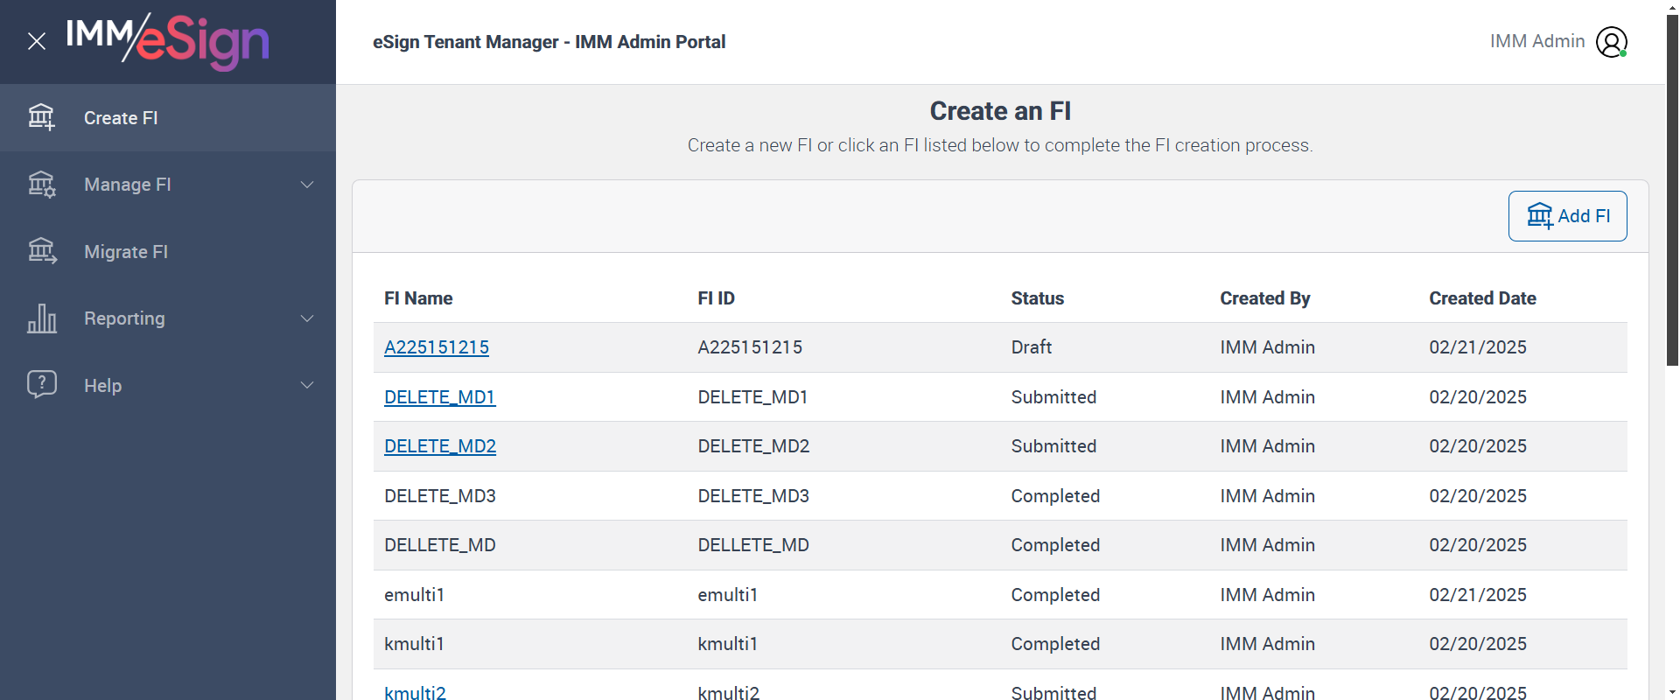Expand the Help submenu chevron

307,385
